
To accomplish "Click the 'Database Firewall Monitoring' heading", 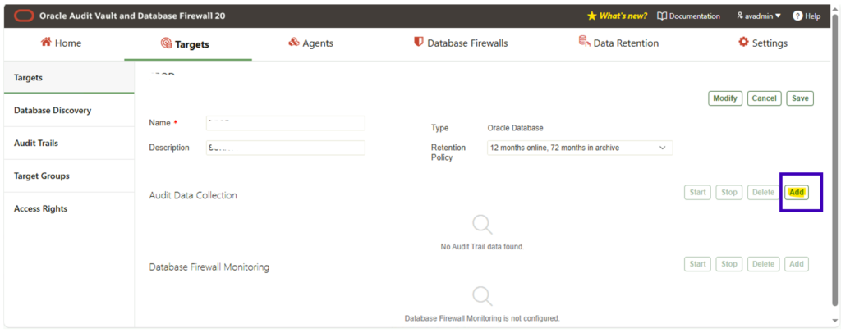I will pyautogui.click(x=209, y=267).
